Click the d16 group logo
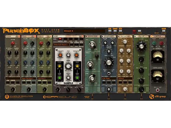This screenshot has height=128, width=171. point(157,96)
